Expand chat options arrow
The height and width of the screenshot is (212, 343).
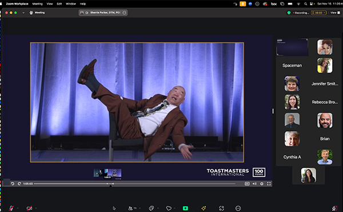click(158, 208)
